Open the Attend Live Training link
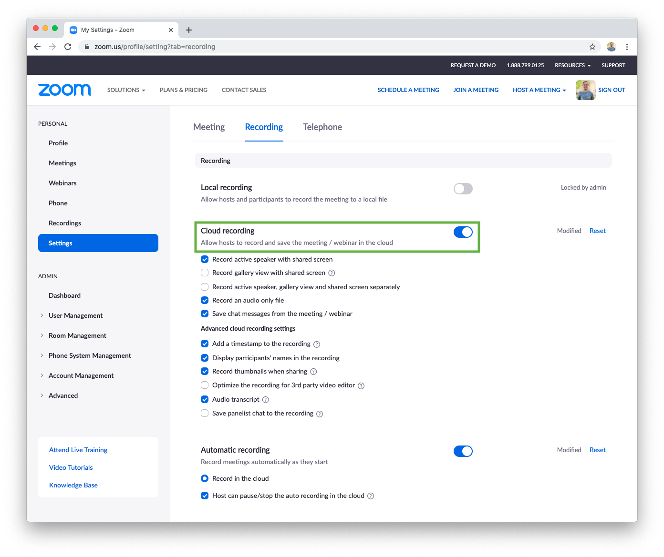 point(78,450)
